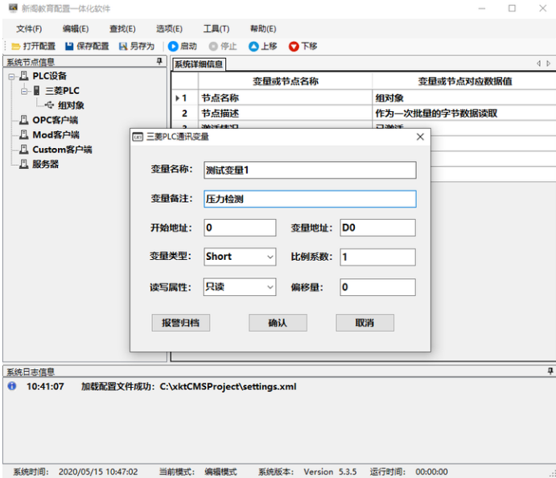This screenshot has width=556, height=478.
Task: Open the 查找(E) menu
Action: pos(122,29)
